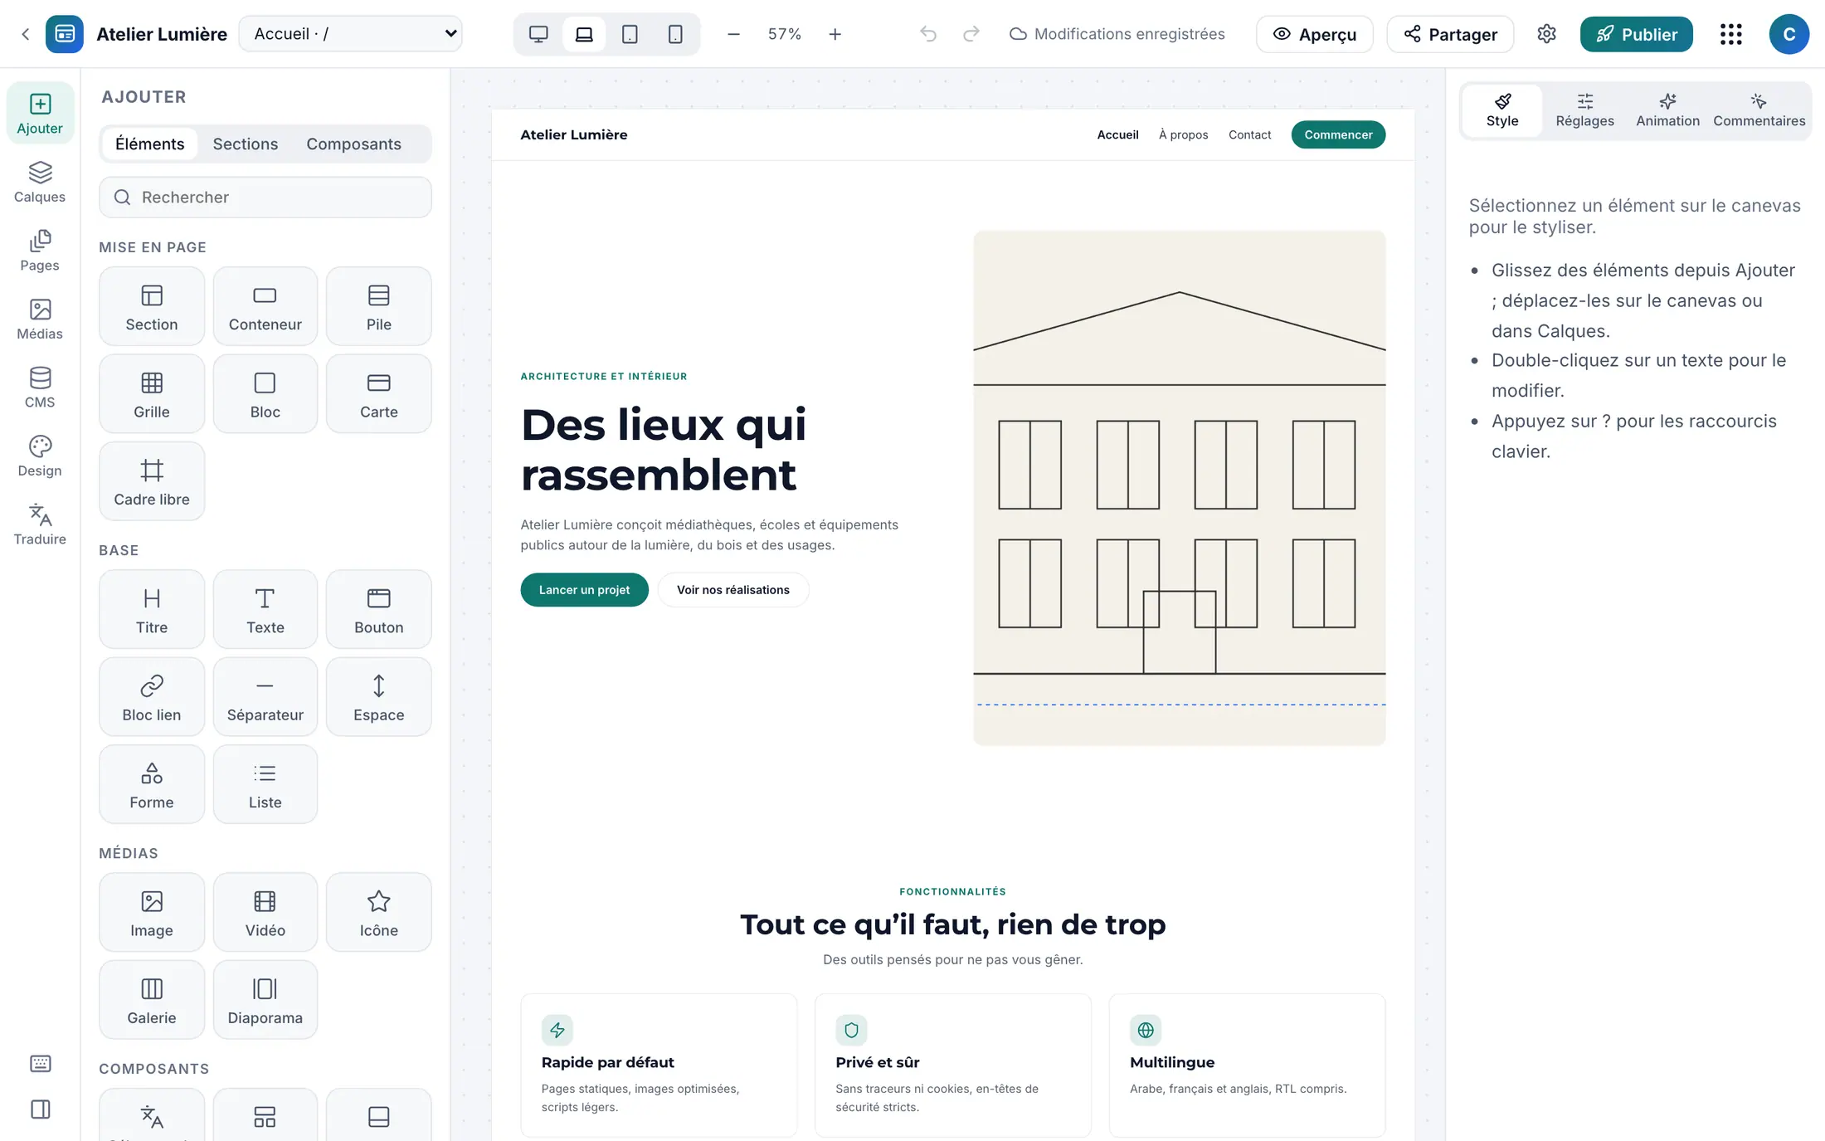Insert a Bloc lien element
Viewport: 1825px width, 1141px height.
coord(152,697)
